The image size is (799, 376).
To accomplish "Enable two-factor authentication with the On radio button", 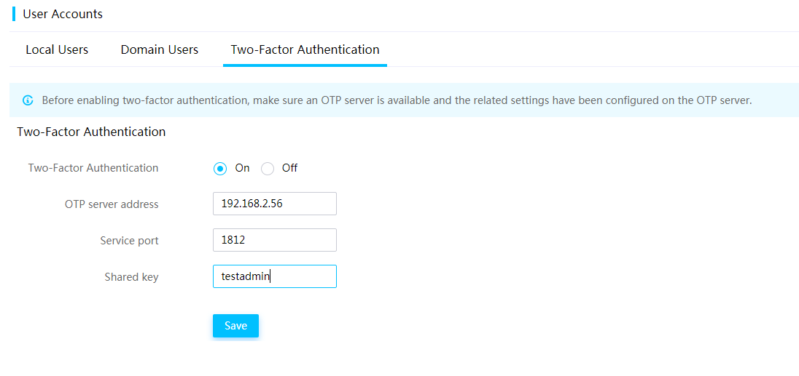I will [x=220, y=169].
